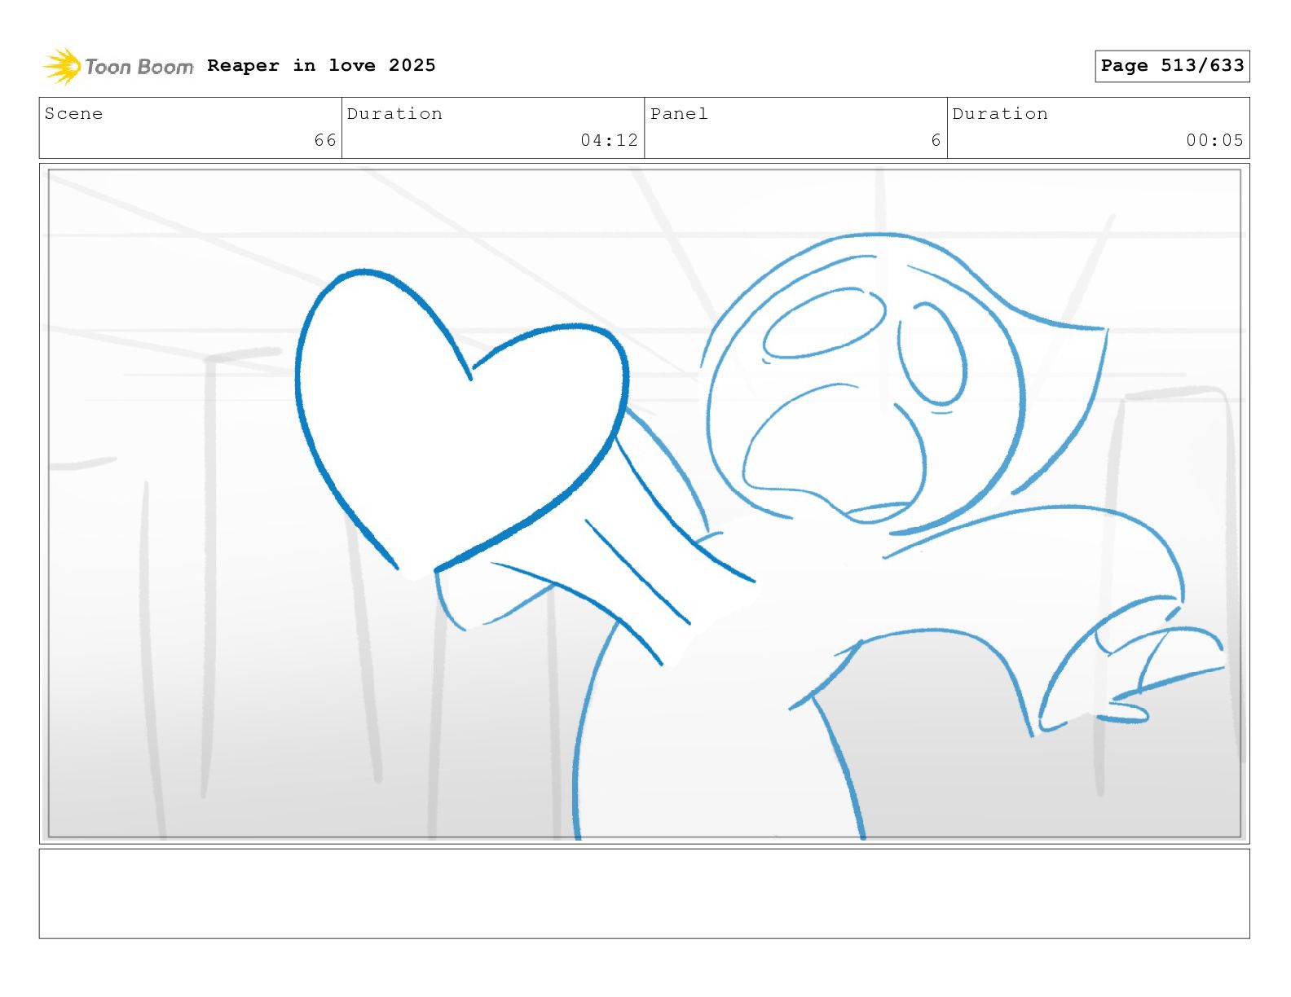Click the "Page 513/633" box
The image size is (1291, 997).
click(1172, 66)
